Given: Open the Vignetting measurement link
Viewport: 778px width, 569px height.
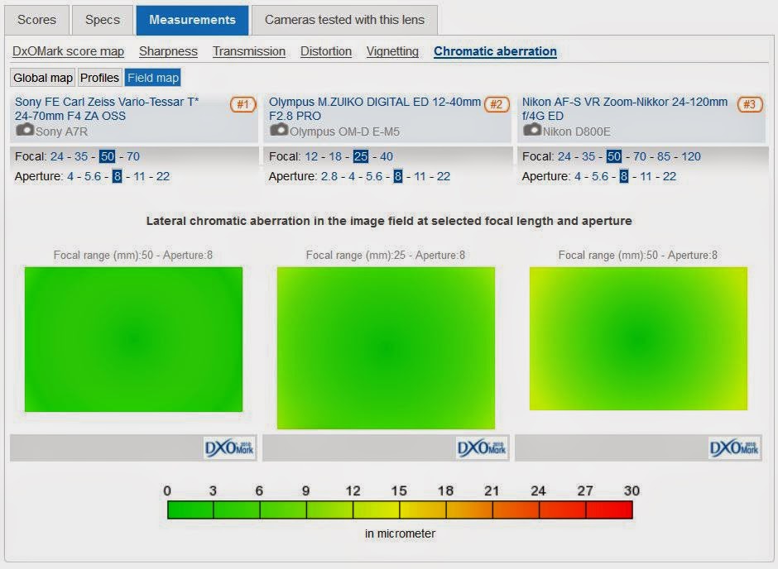Looking at the screenshot, I should 392,51.
